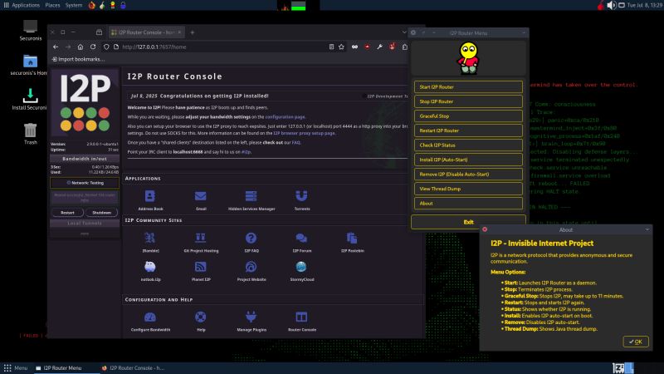664x374 pixels.
Task: Click the sidebar Restart button
Action: click(67, 213)
